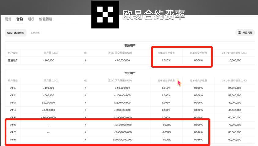Open the 价差策略 tab
The image size is (258, 146).
click(x=46, y=19)
